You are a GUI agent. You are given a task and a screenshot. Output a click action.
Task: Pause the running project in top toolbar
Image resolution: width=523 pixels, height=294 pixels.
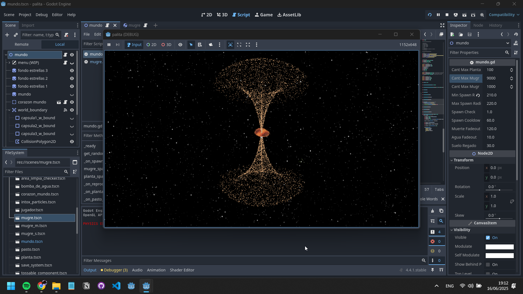[438, 15]
